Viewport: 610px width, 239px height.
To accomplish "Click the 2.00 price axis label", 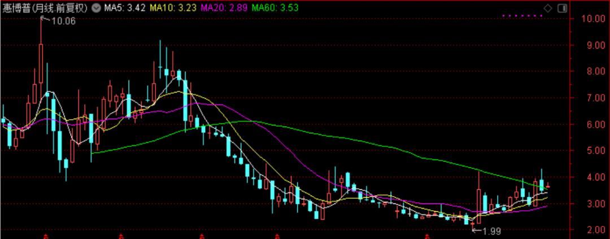I will tap(596, 229).
